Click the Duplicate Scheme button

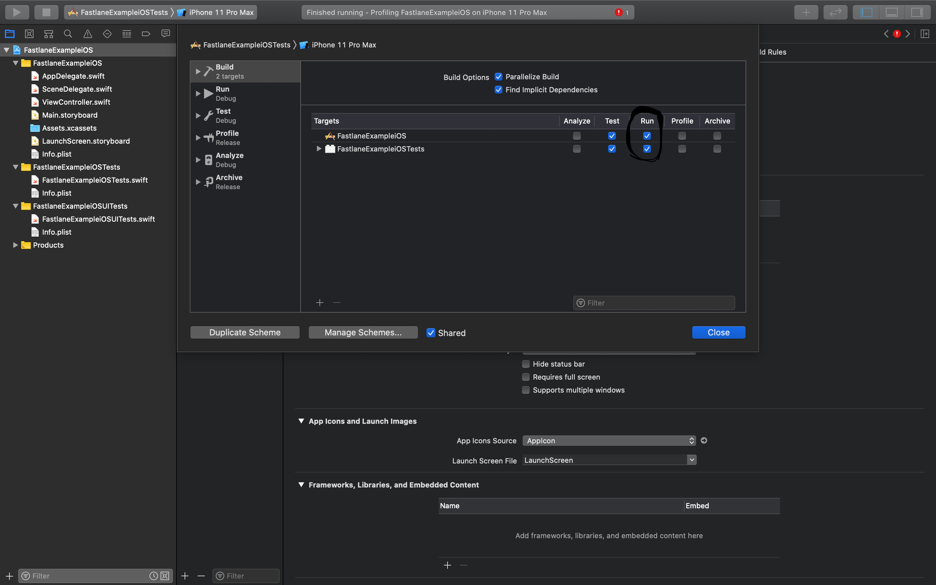[x=245, y=332]
